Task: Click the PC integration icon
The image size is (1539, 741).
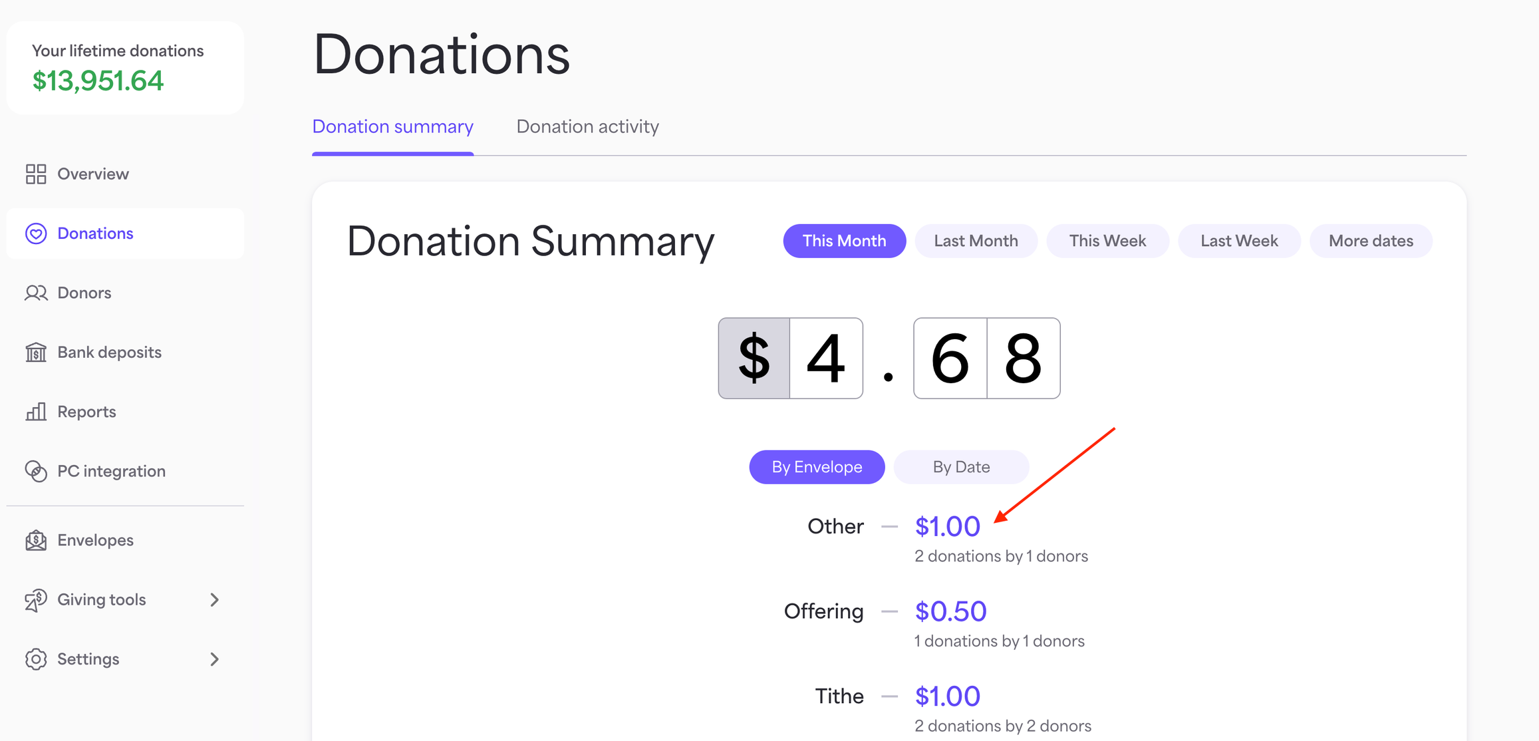Action: point(36,471)
